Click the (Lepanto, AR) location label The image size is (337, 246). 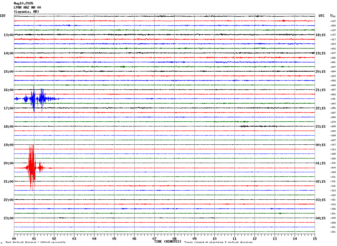pos(26,12)
